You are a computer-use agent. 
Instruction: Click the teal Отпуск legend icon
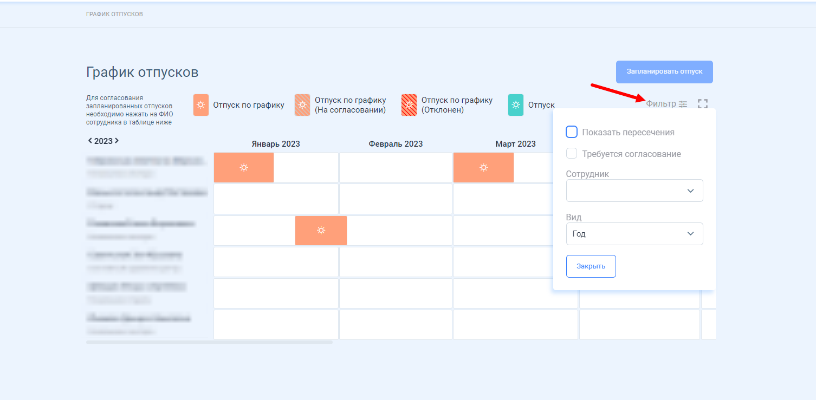pyautogui.click(x=516, y=105)
